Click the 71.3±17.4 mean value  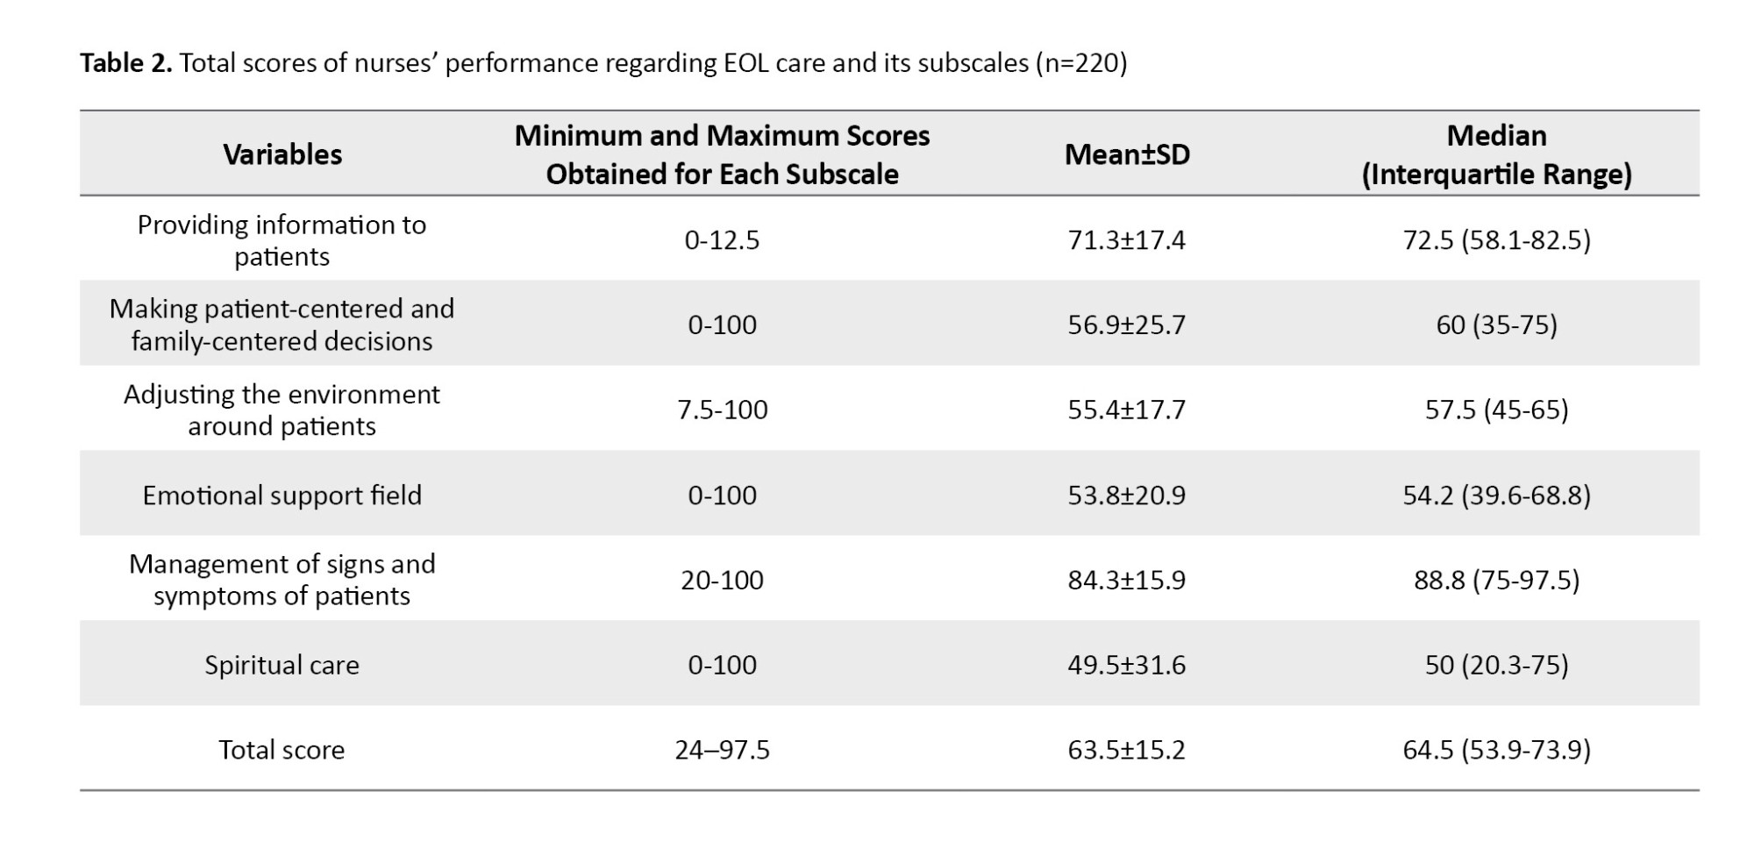coord(1127,240)
